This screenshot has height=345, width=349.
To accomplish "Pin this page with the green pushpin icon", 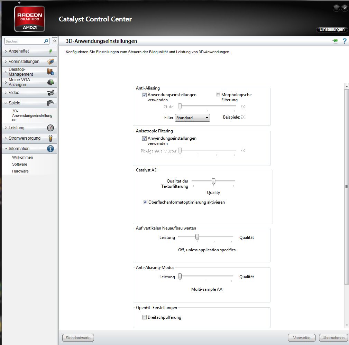I will coord(335,41).
